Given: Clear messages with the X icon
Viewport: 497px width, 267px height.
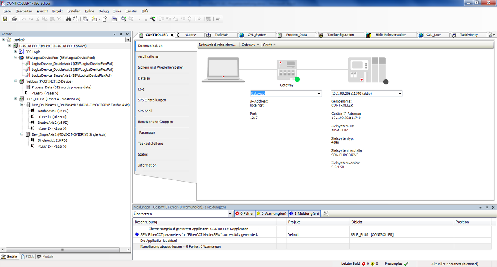Looking at the screenshot, I should point(326,214).
